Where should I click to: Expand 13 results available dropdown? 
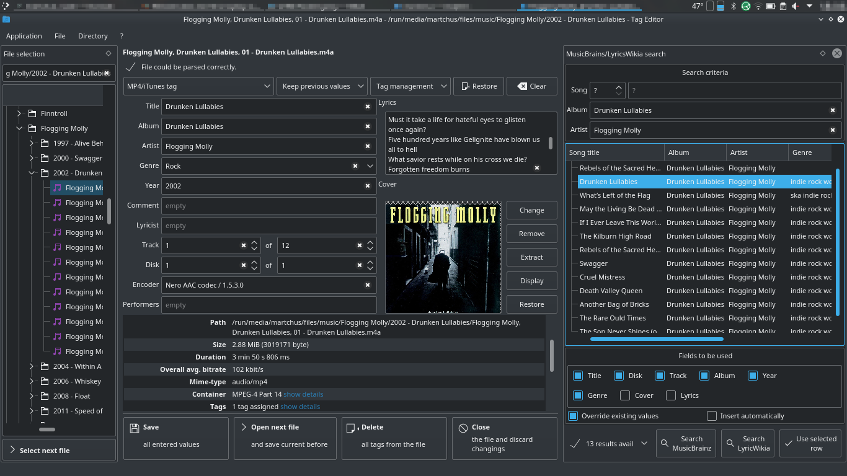point(644,444)
